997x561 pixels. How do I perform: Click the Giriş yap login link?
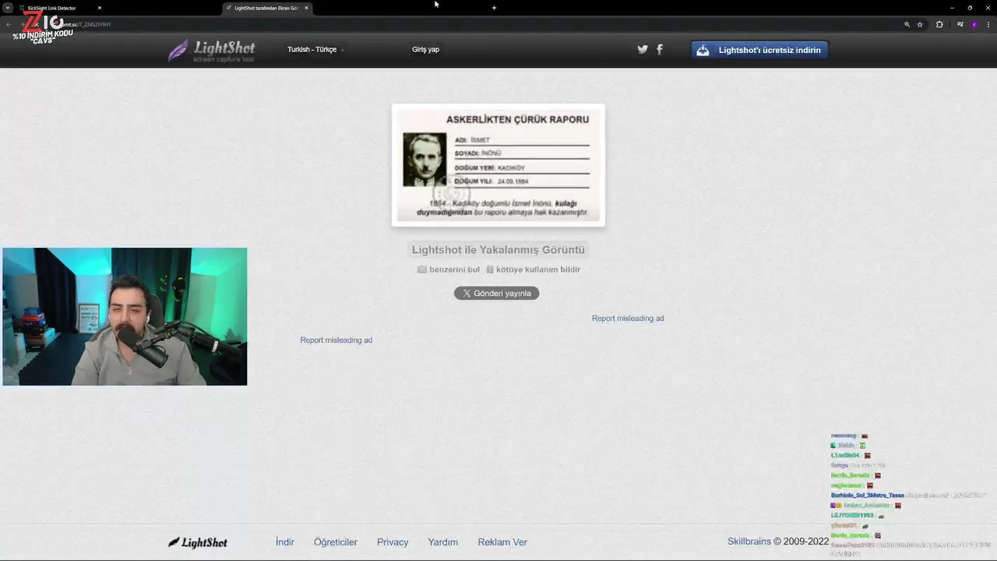(x=425, y=49)
